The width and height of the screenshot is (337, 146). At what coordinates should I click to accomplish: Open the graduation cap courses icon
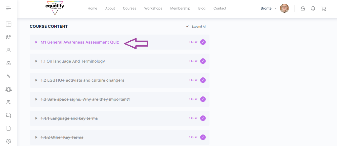9,37
